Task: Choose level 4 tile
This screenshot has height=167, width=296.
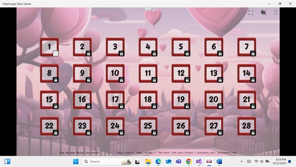Action: tap(148, 47)
